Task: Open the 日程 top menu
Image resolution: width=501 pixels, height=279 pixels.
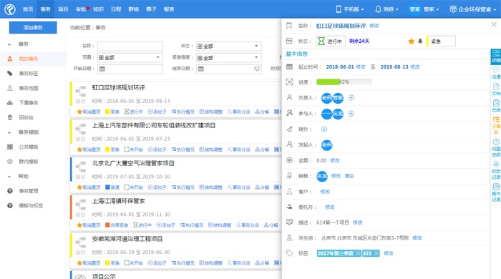Action: coord(116,9)
